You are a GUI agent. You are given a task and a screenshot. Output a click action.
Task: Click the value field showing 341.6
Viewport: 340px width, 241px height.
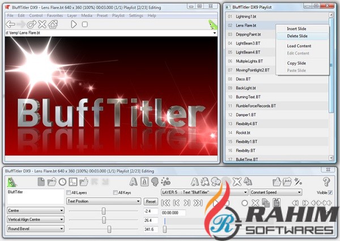[x=151, y=229]
